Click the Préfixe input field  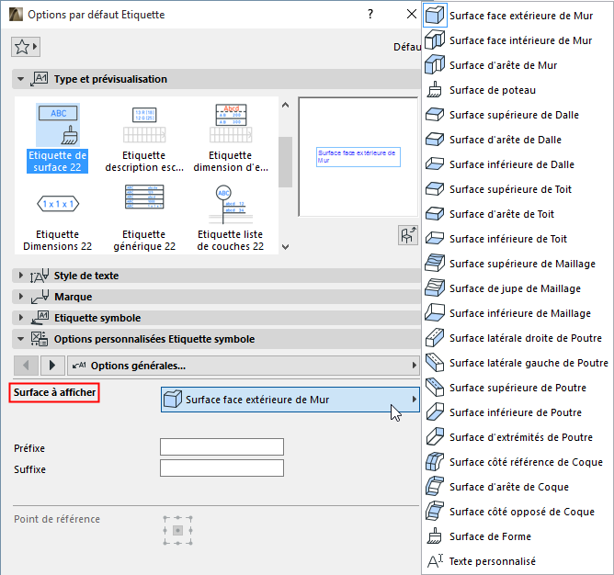click(222, 447)
